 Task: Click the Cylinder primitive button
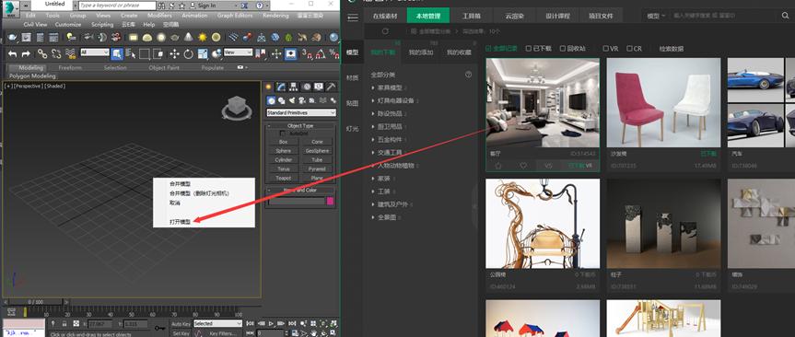(283, 159)
